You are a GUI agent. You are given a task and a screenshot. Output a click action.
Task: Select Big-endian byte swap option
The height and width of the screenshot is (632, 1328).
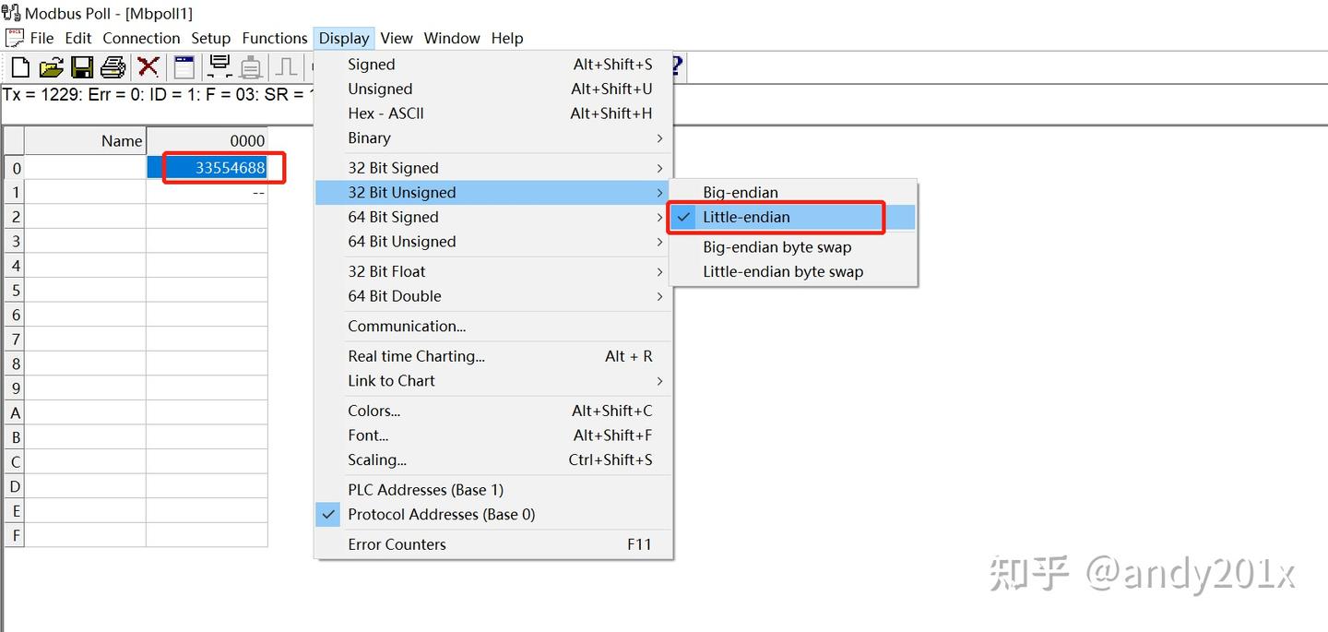click(777, 247)
